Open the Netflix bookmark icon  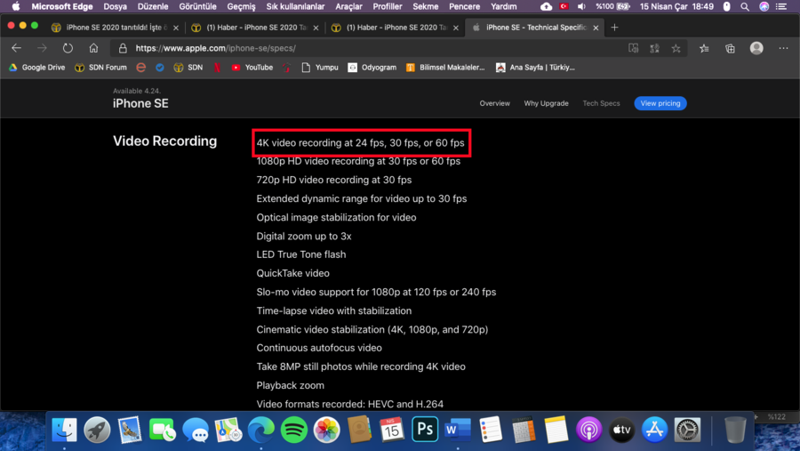[217, 68]
